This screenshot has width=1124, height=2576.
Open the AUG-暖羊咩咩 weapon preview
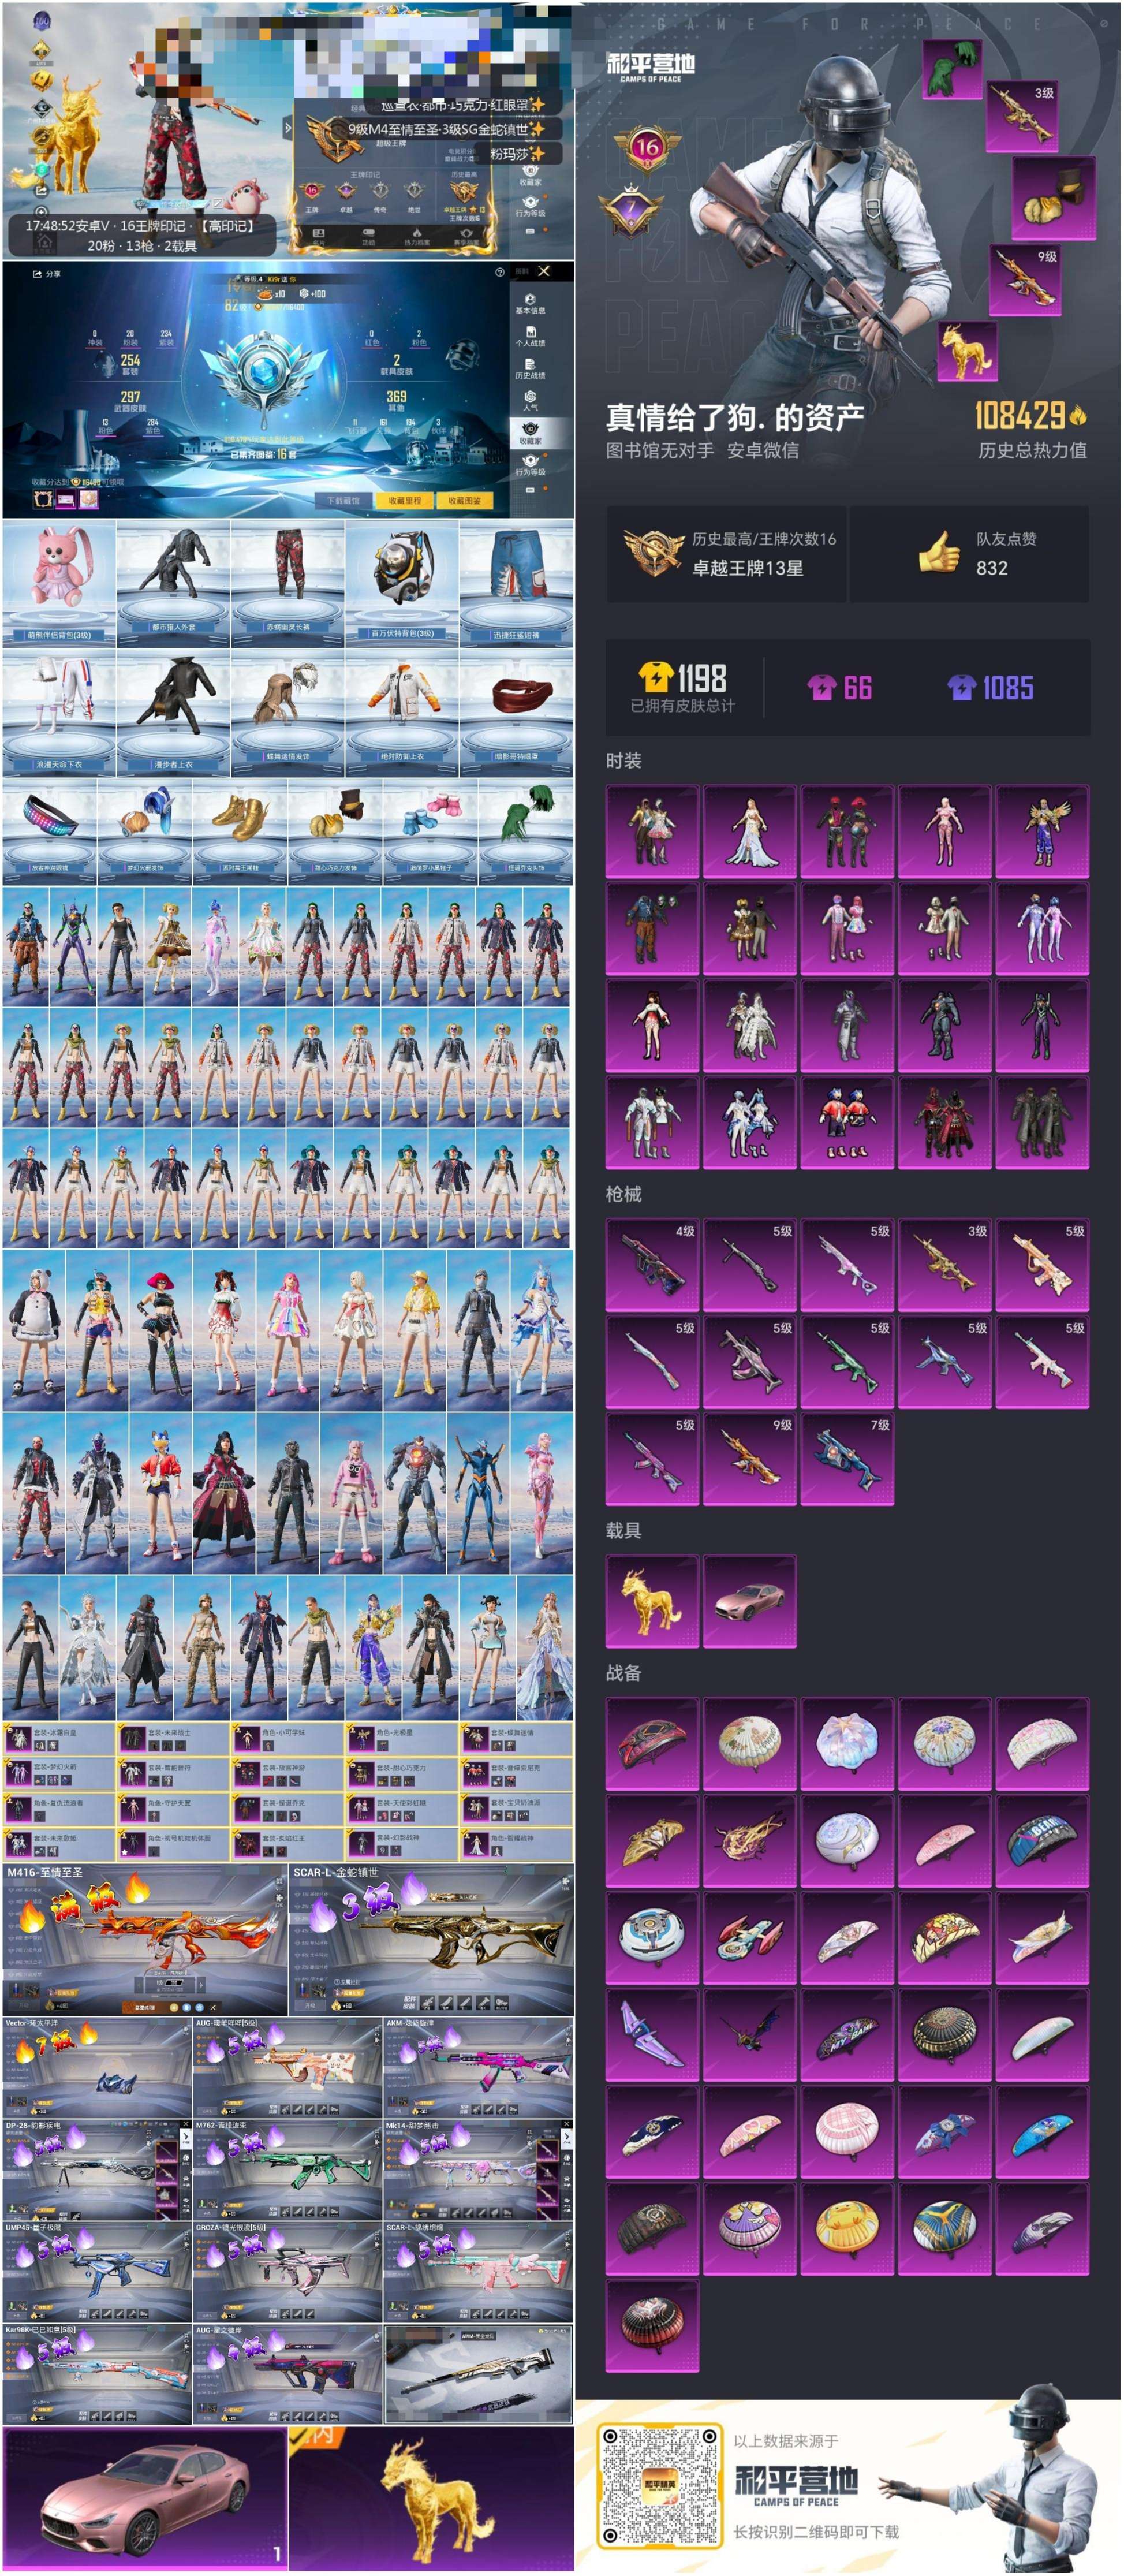[x=288, y=2067]
